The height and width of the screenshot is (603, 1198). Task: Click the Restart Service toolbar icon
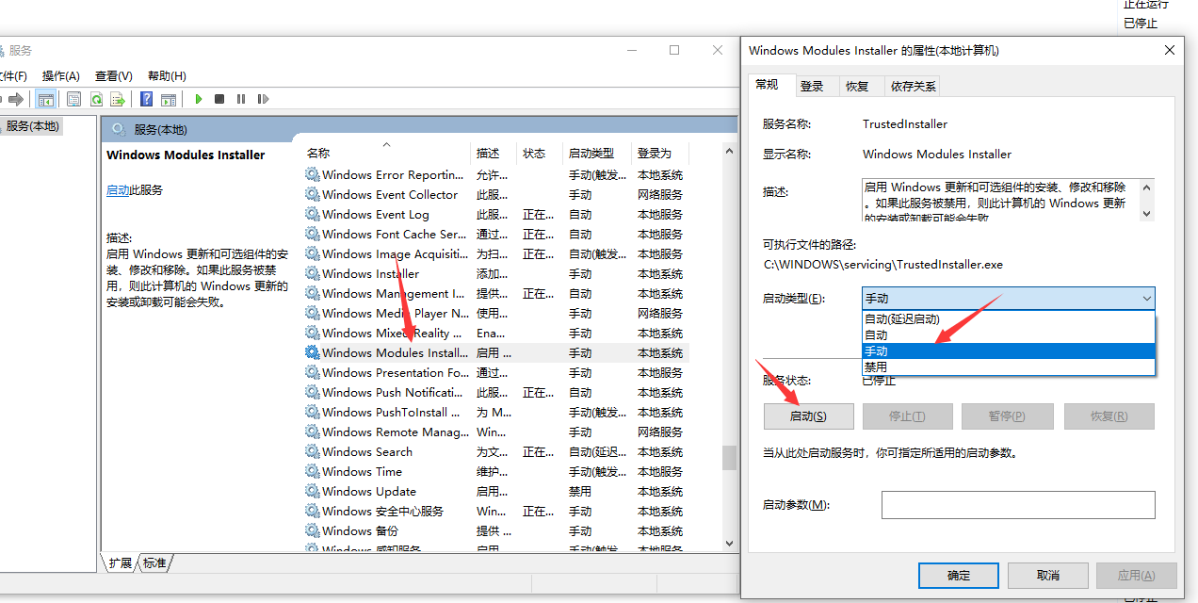[x=263, y=99]
